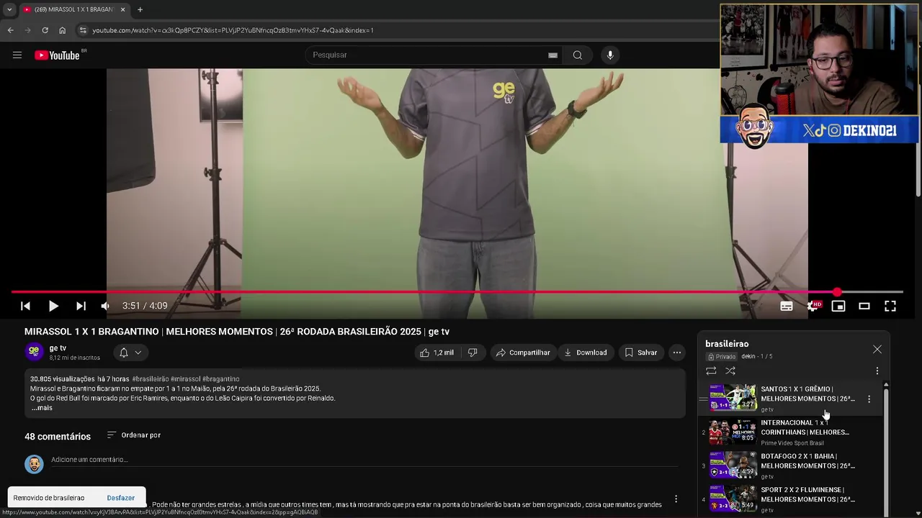Viewport: 922px width, 518px height.
Task: Toggle playlist shuffle
Action: [730, 371]
